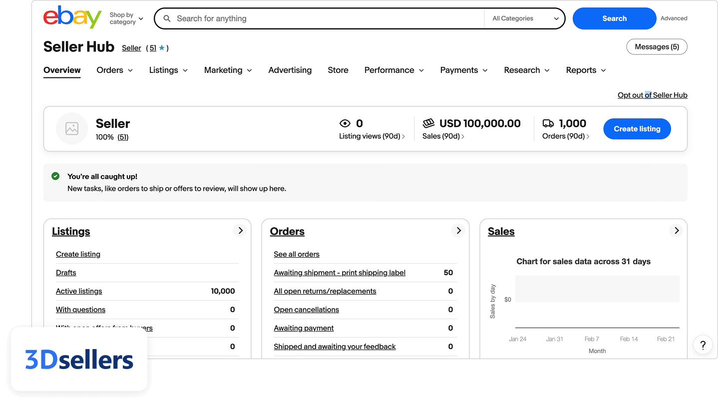Click the sales cash icon

point(428,123)
